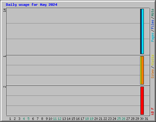156x122 pixels.
Task: Click the y-axis value '14'
Action: coord(5,10)
